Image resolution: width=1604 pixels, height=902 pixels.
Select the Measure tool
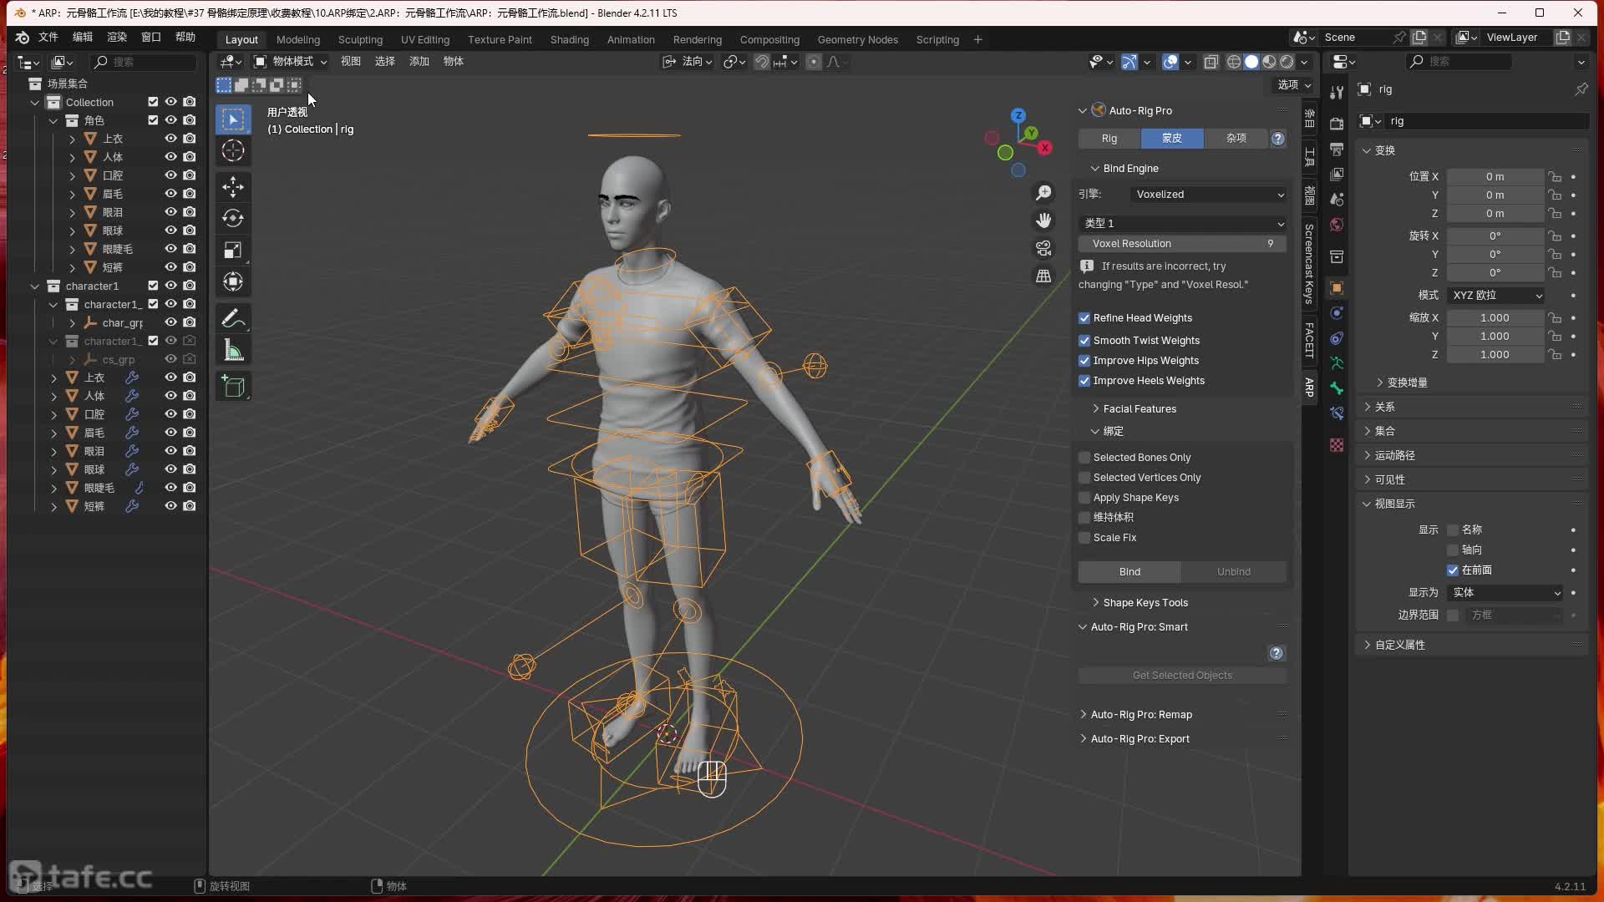click(x=233, y=351)
